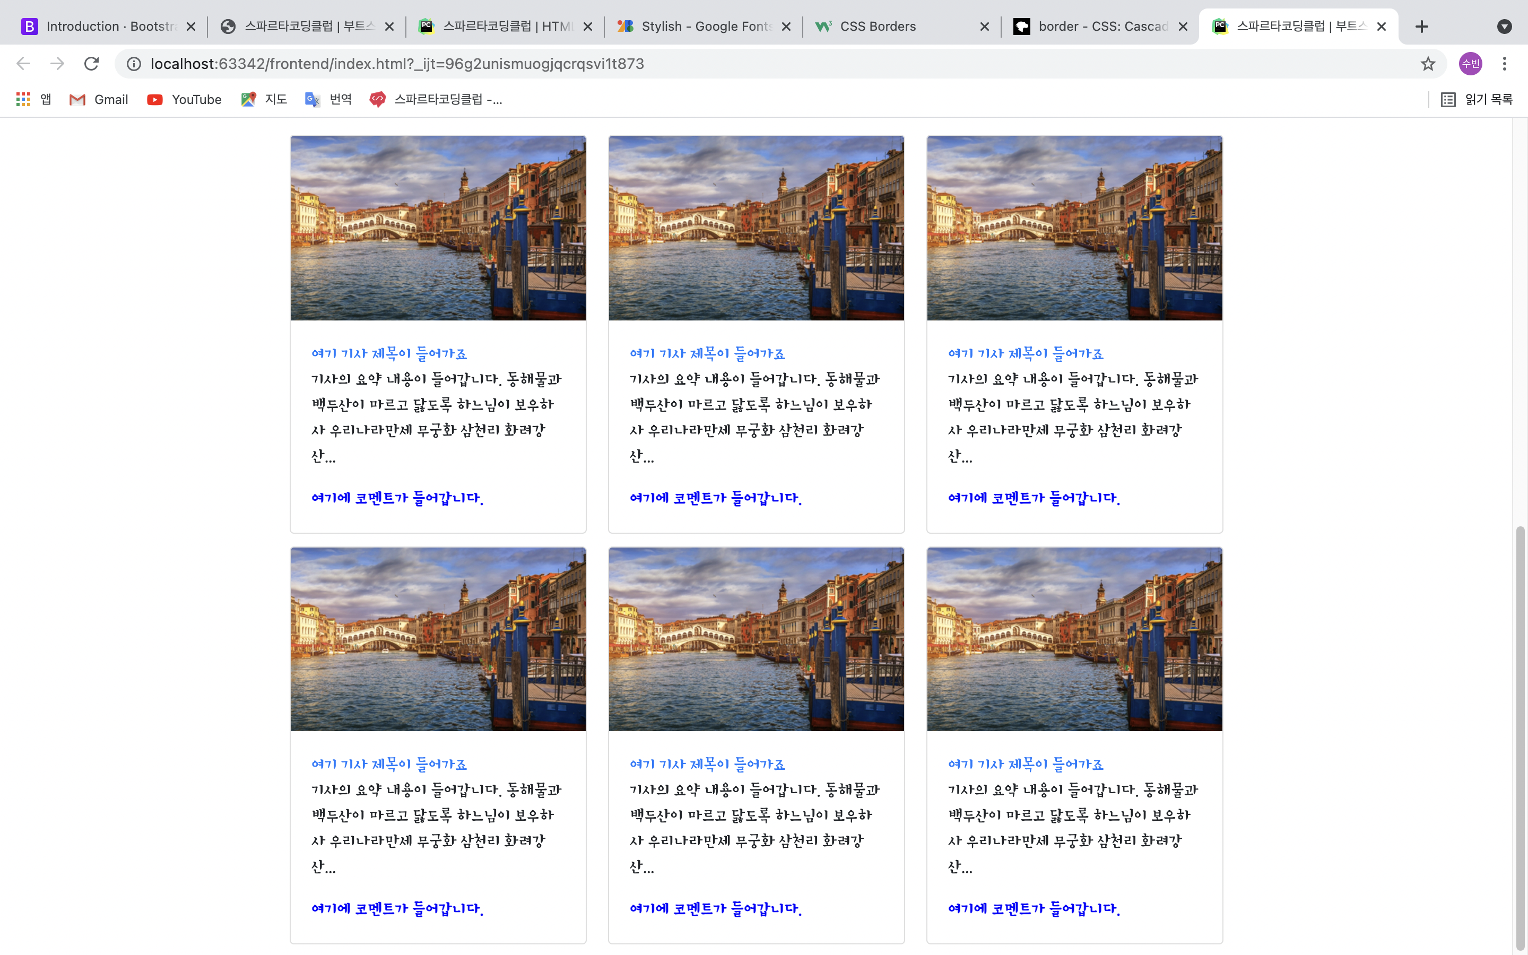The width and height of the screenshot is (1528, 955).
Task: Reload the current page
Action: click(x=92, y=64)
